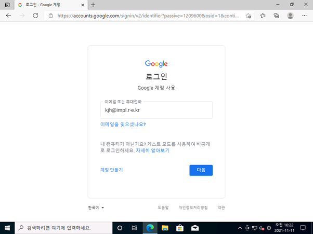Screen dimensions: 313x234
Task: Click the taskbar search box
Action: click(x=63, y=228)
